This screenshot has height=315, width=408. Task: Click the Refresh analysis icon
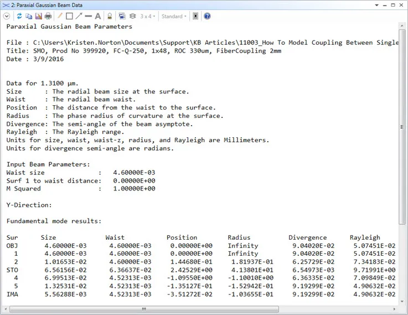point(19,17)
